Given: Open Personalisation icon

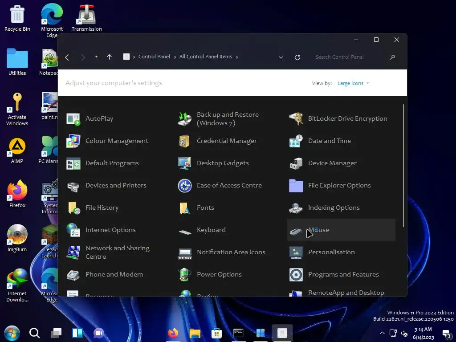Looking at the screenshot, I should 296,252.
